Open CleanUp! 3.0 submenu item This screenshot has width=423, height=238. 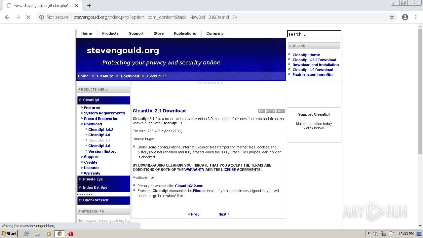click(99, 146)
